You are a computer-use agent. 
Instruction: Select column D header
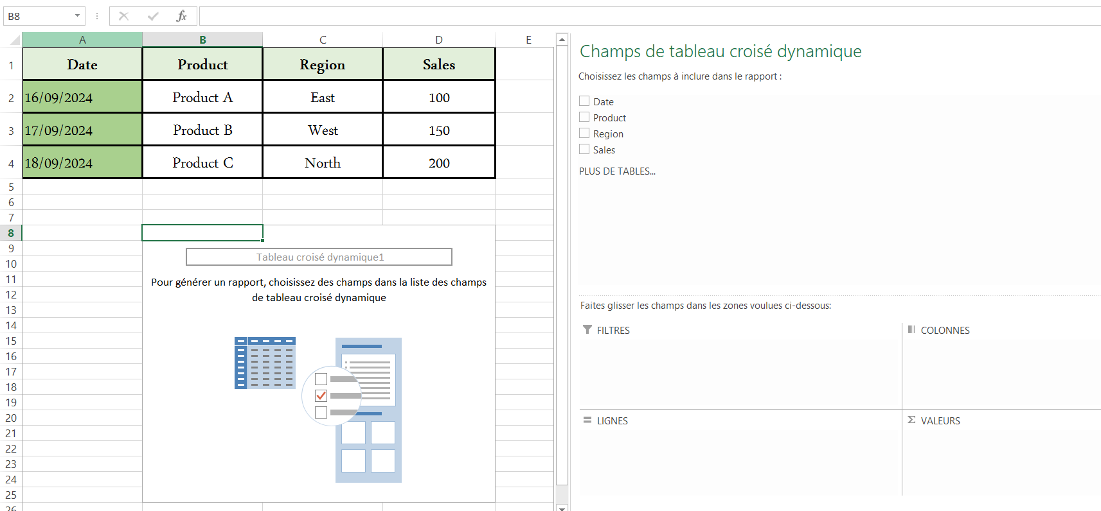pyautogui.click(x=439, y=40)
